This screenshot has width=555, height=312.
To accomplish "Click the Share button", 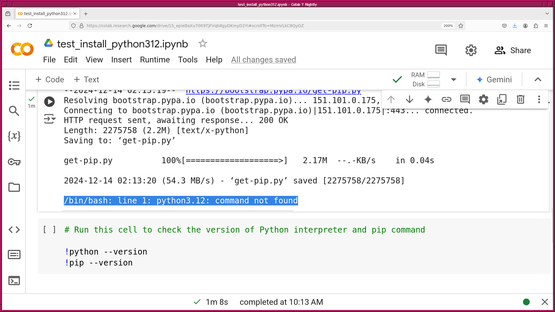I will 513,50.
